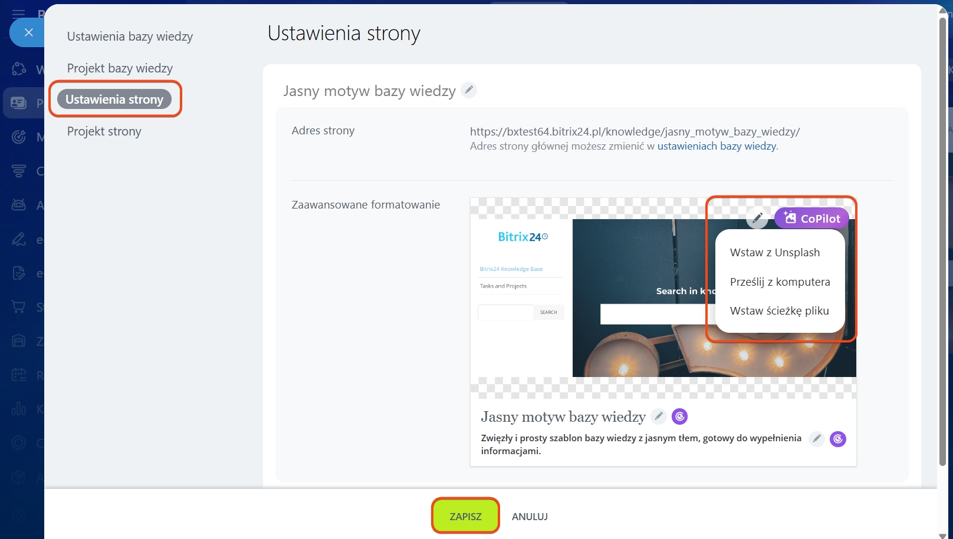Open the bar chart icon in the left sidebar
953x539 pixels.
tap(19, 409)
